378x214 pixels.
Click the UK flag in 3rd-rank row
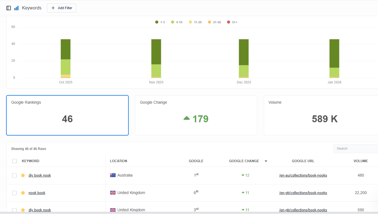(113, 210)
